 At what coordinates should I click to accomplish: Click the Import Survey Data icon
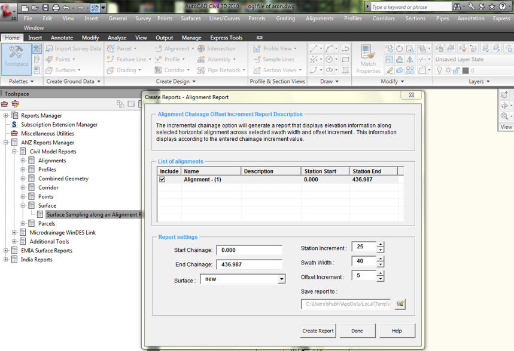49,48
